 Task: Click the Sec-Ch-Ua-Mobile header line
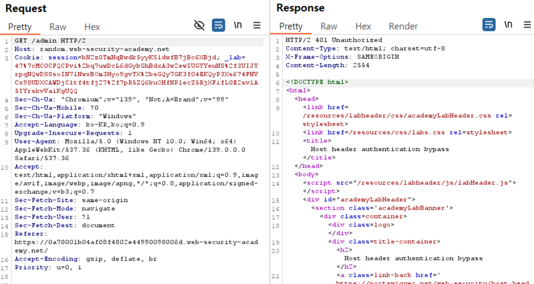57,108
